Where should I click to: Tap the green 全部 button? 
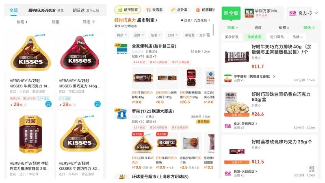[231, 13]
